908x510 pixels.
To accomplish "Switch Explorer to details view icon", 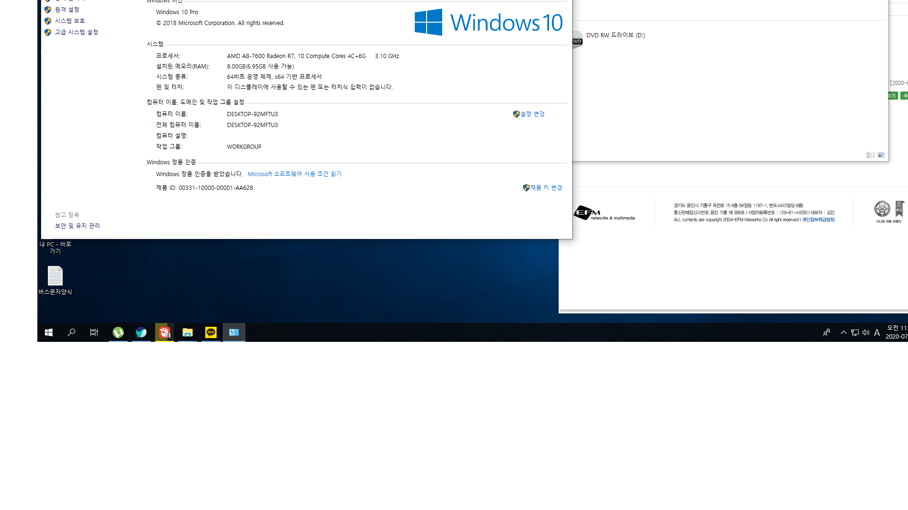I will coord(871,155).
